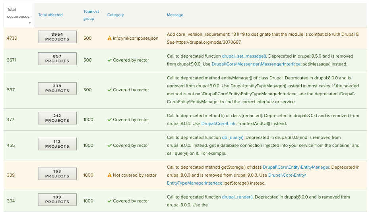Select the 477 occurrences value
Viewport: 372px width, 212px height.
click(11, 119)
